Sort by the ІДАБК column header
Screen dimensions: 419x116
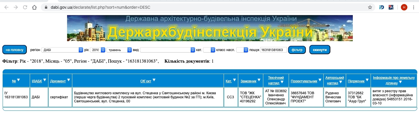coord(37,81)
